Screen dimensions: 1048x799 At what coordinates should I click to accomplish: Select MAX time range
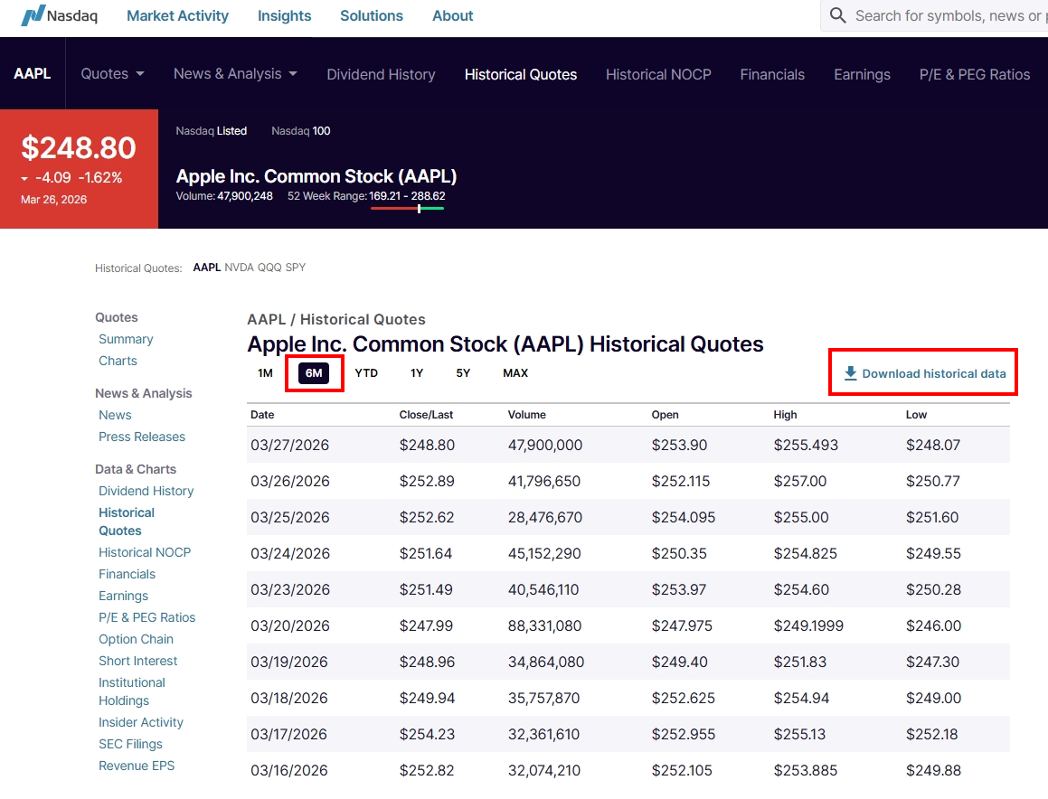(x=515, y=372)
